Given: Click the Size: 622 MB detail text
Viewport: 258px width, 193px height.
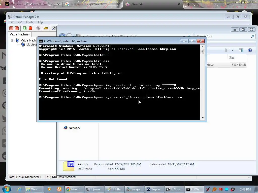Looking at the screenshot, I should (116, 169).
